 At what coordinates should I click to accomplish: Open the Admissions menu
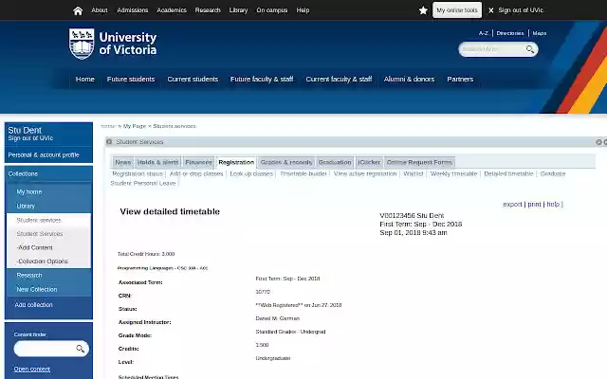point(133,10)
